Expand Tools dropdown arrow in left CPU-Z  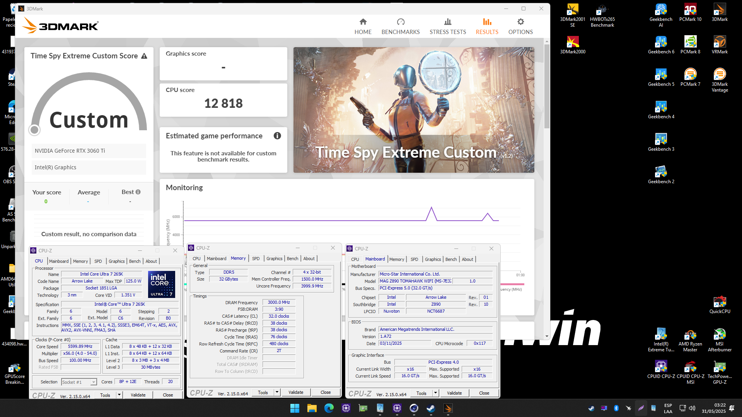[119, 395]
